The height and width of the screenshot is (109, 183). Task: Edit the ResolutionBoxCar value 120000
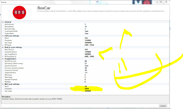(88, 52)
